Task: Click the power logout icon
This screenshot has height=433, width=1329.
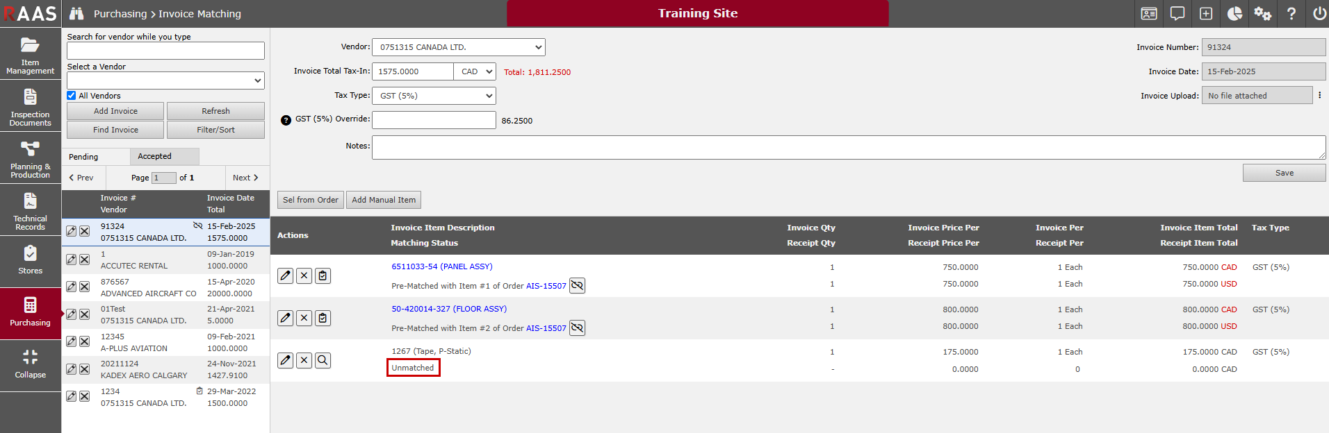Action: pos(1319,14)
